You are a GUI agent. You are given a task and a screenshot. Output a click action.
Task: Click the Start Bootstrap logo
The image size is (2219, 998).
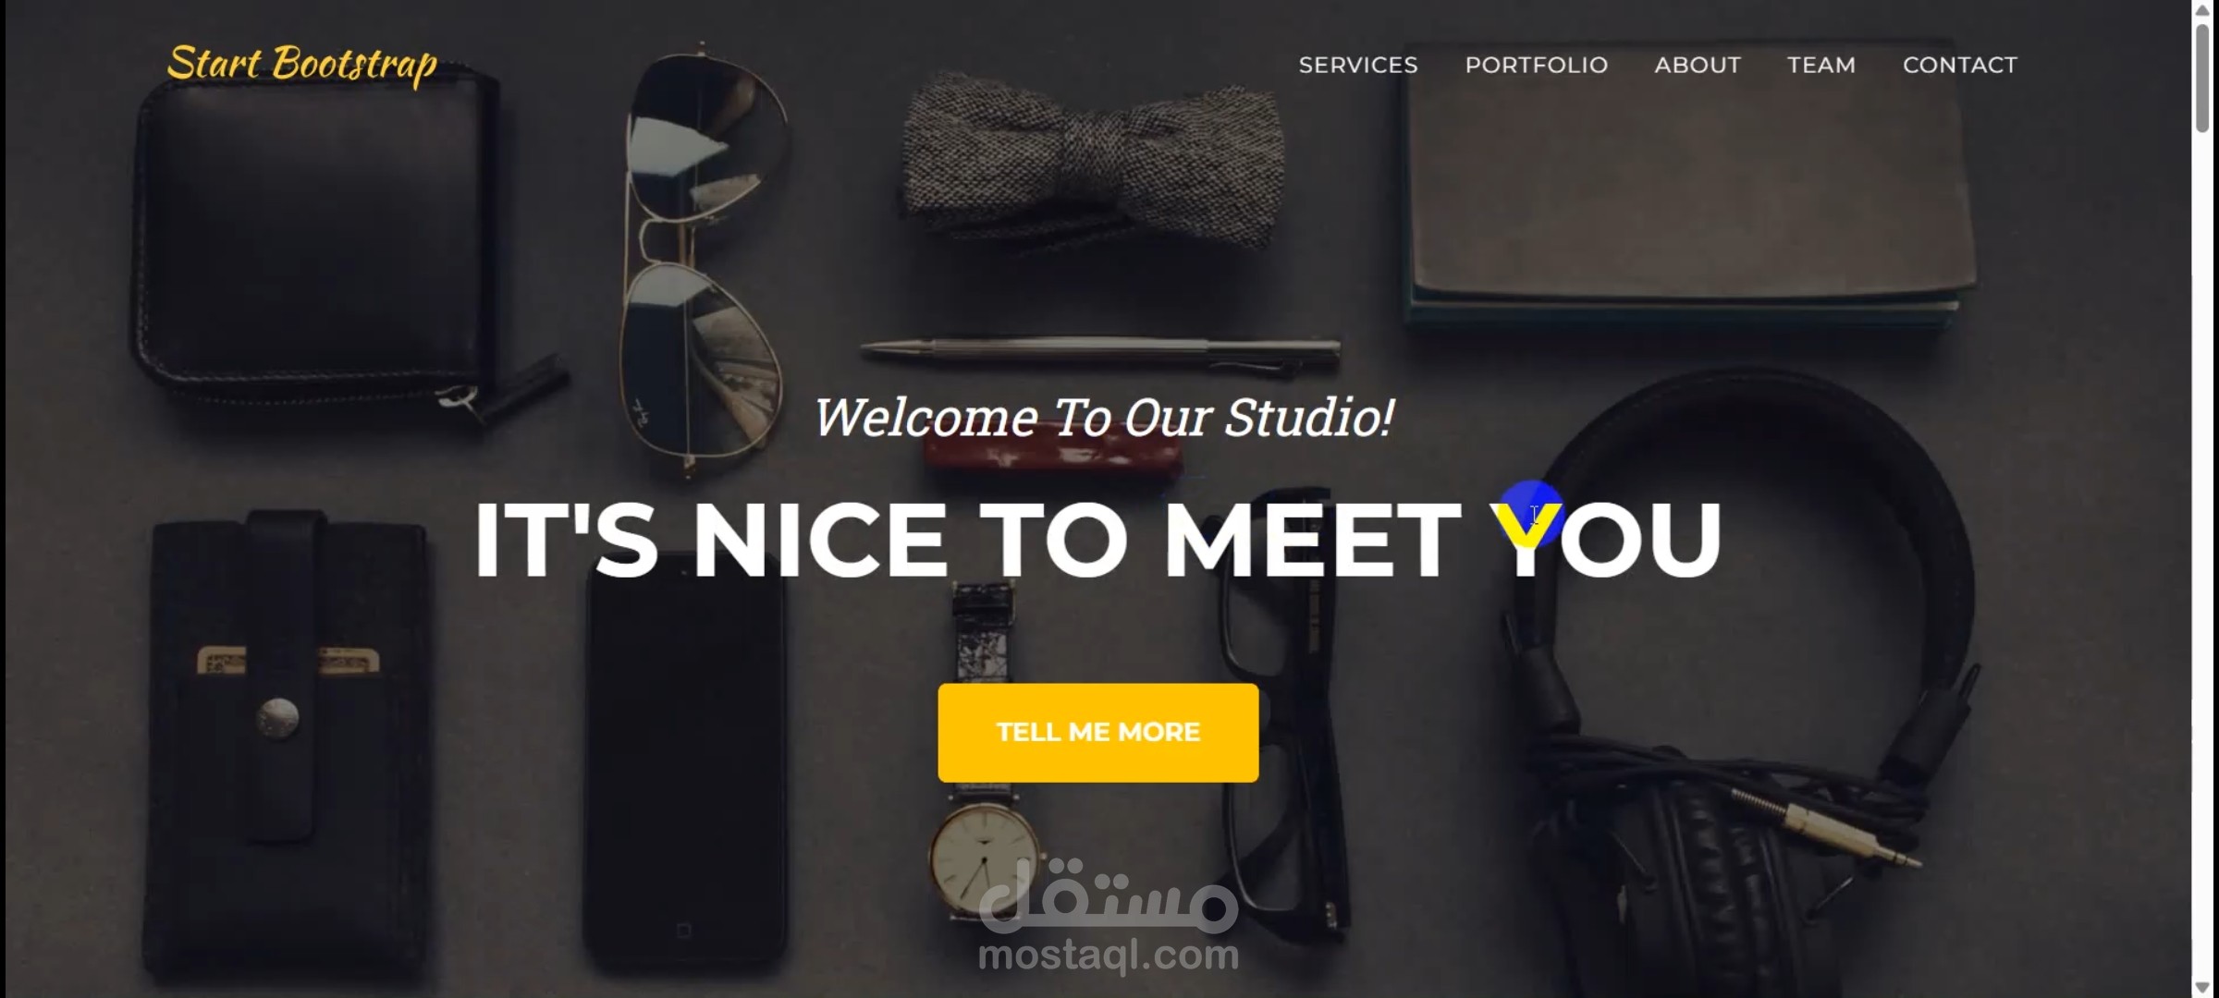[301, 65]
